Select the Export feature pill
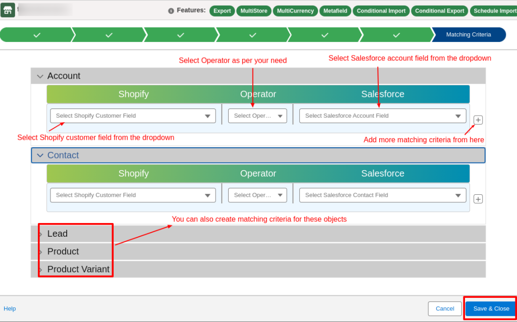 click(x=222, y=11)
